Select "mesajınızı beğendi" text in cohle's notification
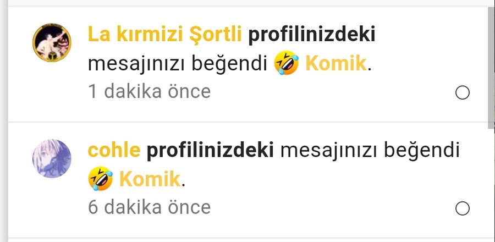This screenshot has height=242, width=495. tap(370, 151)
